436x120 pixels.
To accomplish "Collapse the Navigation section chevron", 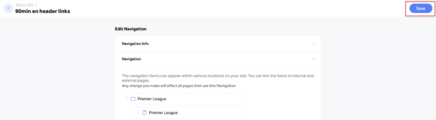I will click(x=313, y=59).
